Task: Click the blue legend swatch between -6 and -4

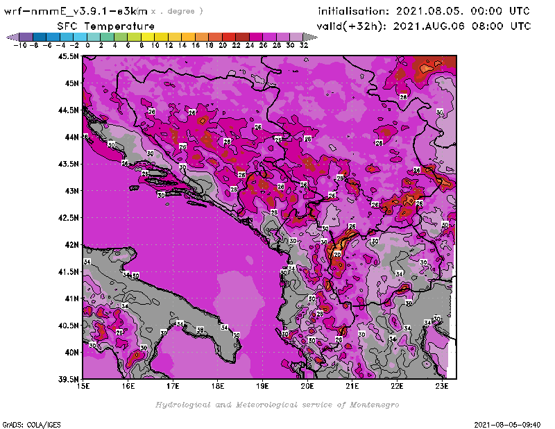Action: [53, 37]
